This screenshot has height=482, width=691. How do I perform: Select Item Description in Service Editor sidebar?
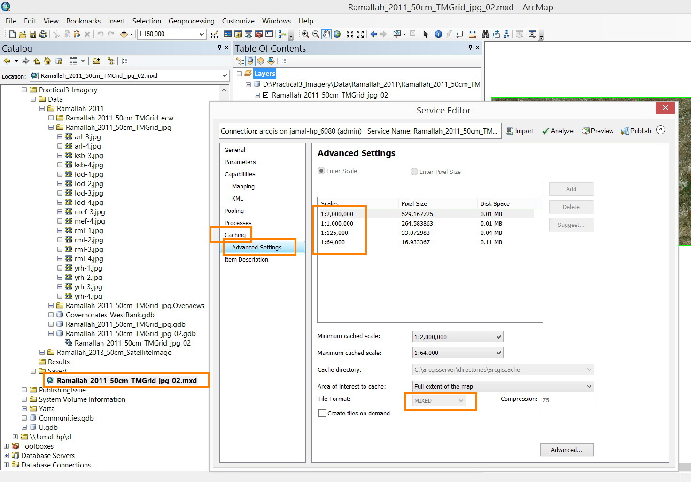(x=246, y=259)
